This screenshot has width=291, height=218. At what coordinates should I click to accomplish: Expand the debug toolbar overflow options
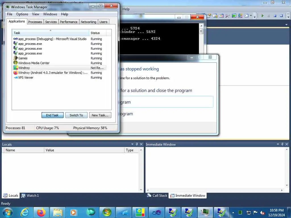click(288, 16)
